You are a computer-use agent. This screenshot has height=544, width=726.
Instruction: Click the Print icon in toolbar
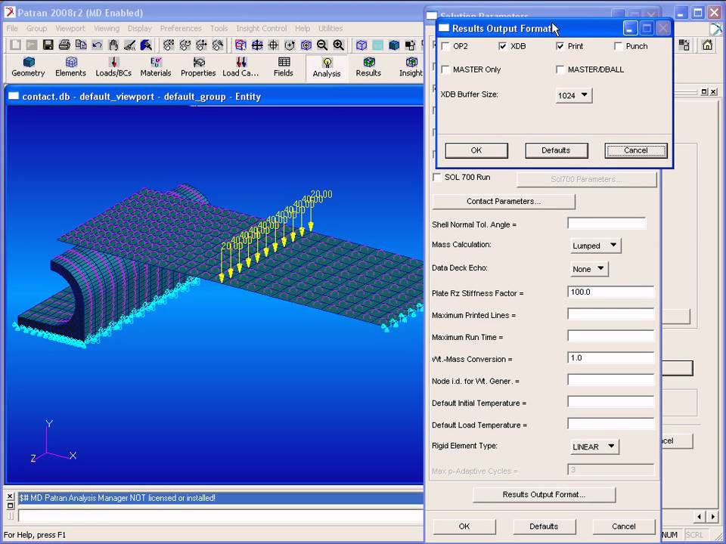pos(64,45)
